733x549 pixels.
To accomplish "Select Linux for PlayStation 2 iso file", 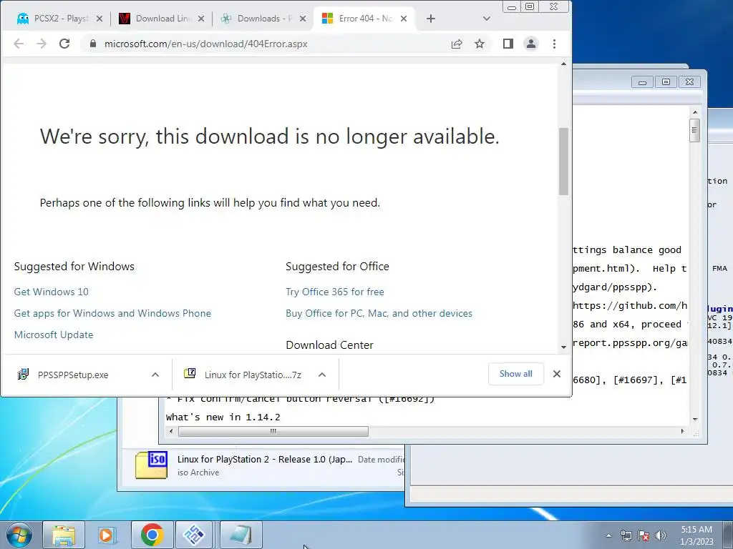I will click(265, 460).
